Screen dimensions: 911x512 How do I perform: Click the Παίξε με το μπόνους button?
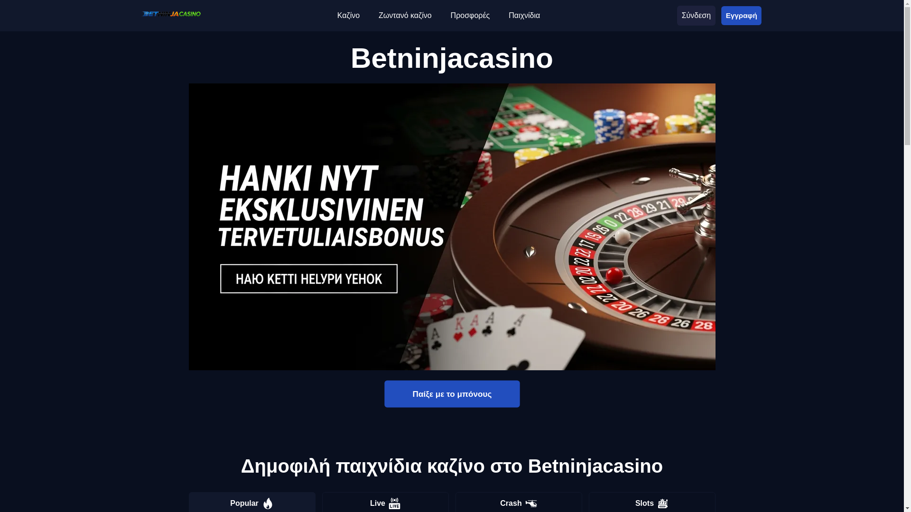tap(452, 394)
